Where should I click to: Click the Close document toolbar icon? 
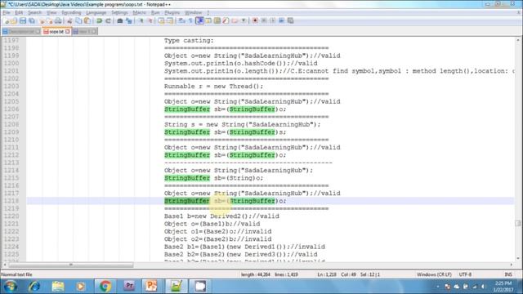(42, 20)
